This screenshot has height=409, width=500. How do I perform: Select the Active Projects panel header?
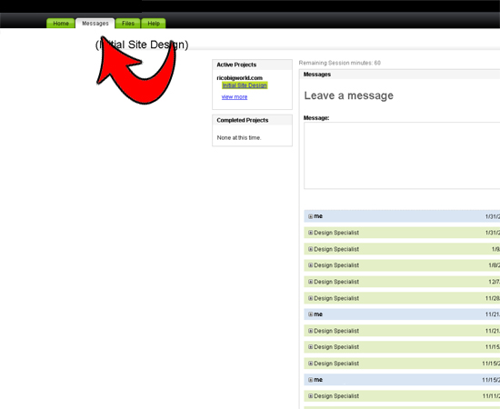click(252, 65)
